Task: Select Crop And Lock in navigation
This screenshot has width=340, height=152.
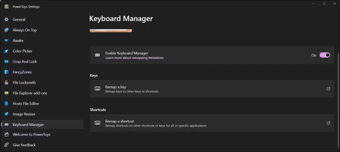Action: click(42, 62)
